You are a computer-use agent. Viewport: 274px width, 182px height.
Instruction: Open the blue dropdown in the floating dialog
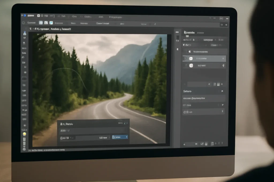120,137
